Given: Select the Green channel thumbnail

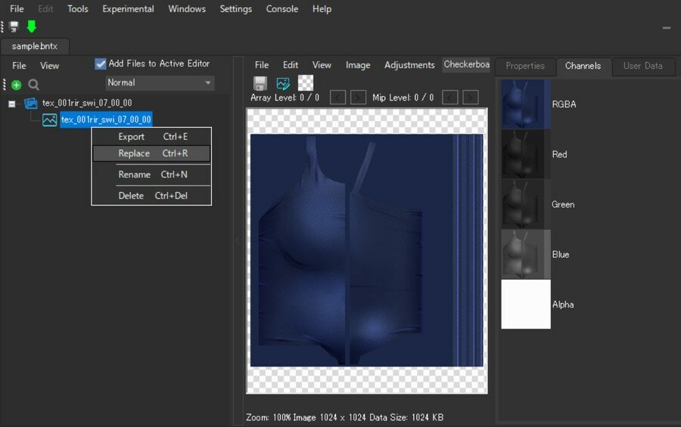Looking at the screenshot, I should (526, 204).
